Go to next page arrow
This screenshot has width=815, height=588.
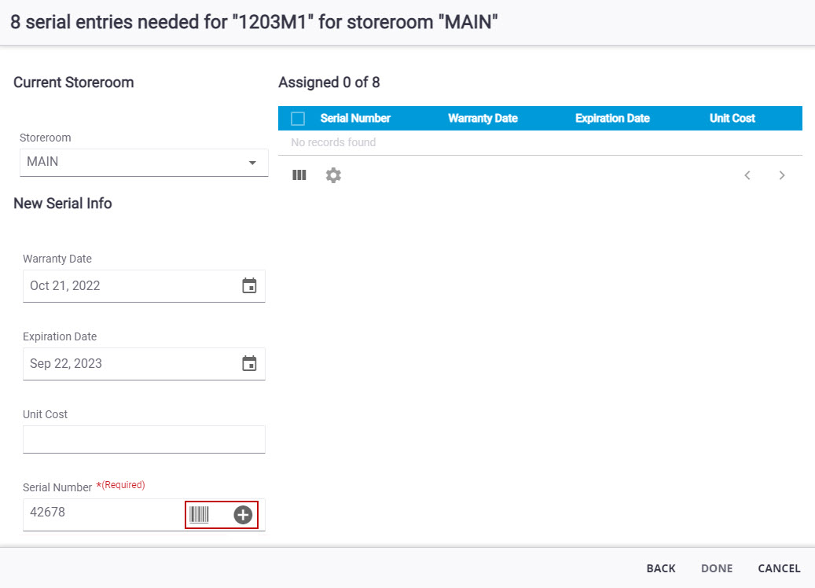click(782, 175)
